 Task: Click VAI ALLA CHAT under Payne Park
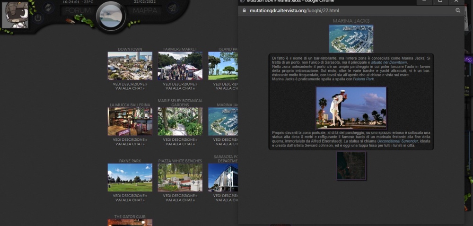coord(130,200)
